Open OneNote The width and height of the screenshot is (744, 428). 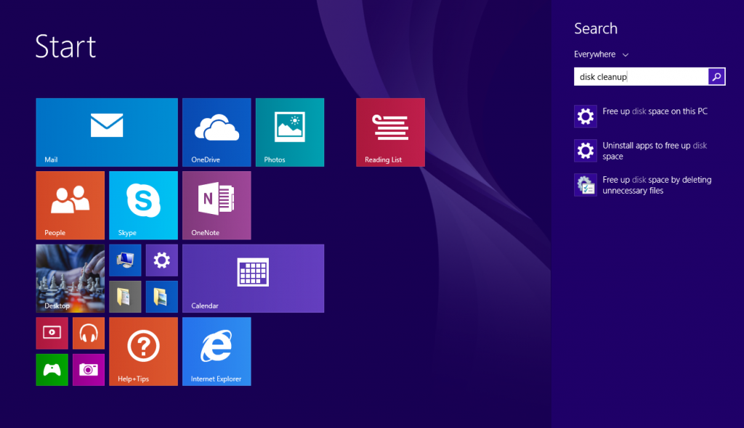215,205
